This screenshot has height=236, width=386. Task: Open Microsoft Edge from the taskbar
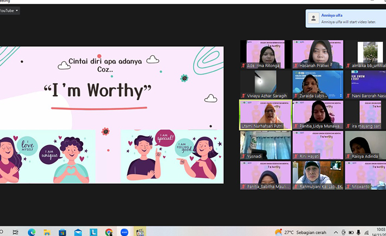(x=31, y=232)
